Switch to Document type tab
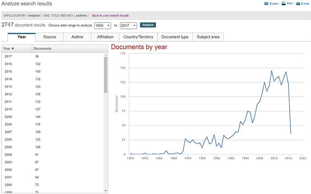Viewport: 311px width, 194px height. (175, 37)
